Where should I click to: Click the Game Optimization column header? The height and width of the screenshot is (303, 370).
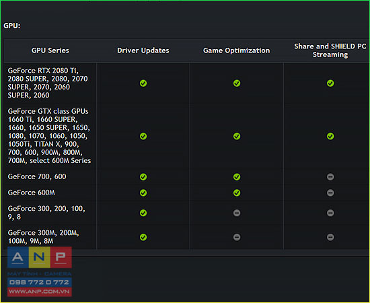[x=236, y=50]
